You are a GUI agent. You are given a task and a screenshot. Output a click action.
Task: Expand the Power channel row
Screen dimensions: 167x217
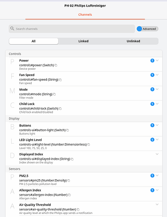(157, 60)
